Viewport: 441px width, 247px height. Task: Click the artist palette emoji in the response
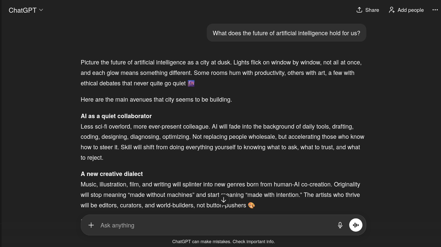pyautogui.click(x=251, y=205)
